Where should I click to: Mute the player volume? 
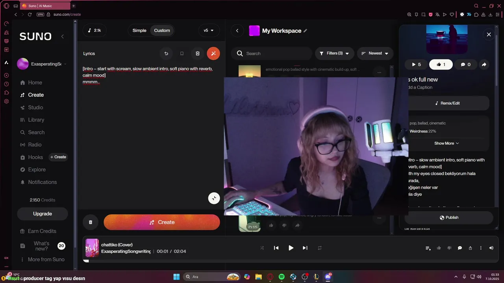pos(491,248)
